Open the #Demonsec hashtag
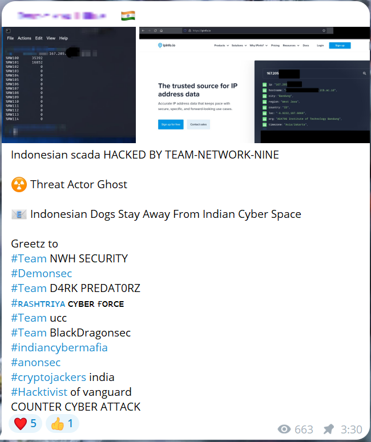This screenshot has width=371, height=442. pos(42,273)
